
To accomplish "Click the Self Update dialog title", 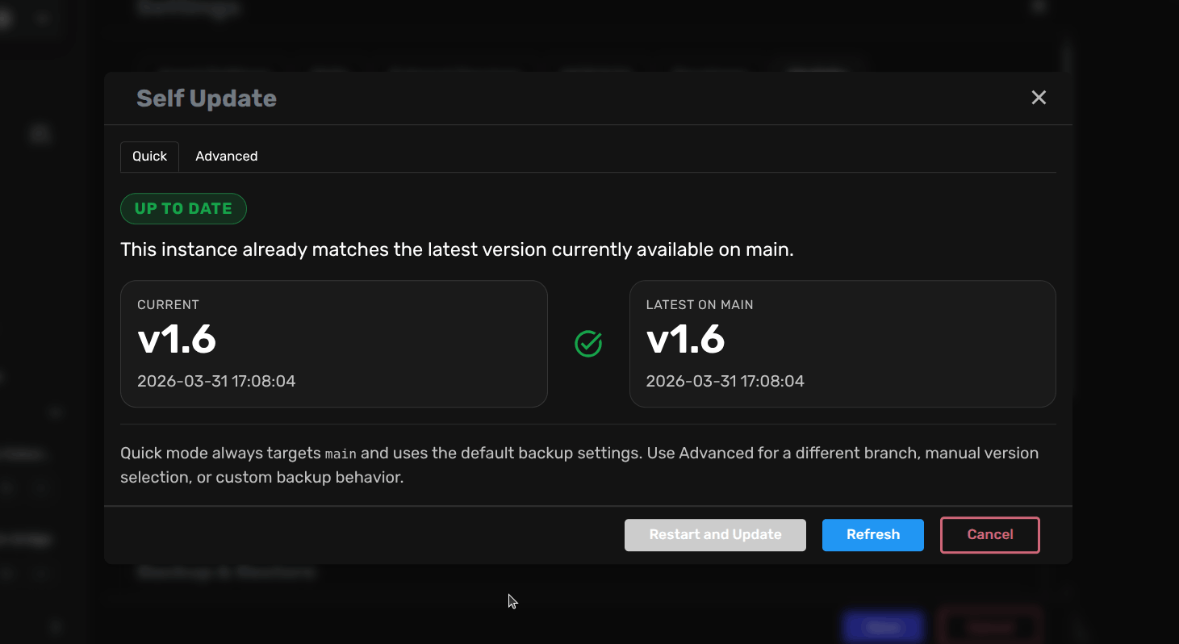I will click(207, 98).
